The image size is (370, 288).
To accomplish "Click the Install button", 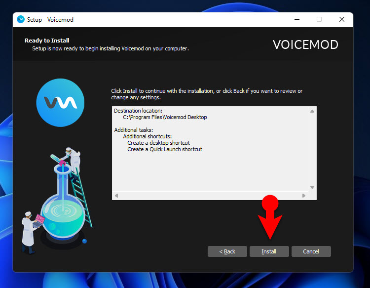I will (269, 251).
